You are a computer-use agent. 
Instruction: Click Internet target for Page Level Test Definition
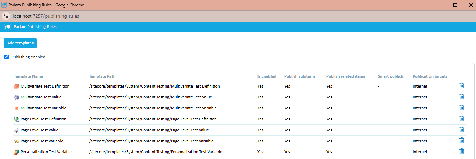click(x=420, y=119)
